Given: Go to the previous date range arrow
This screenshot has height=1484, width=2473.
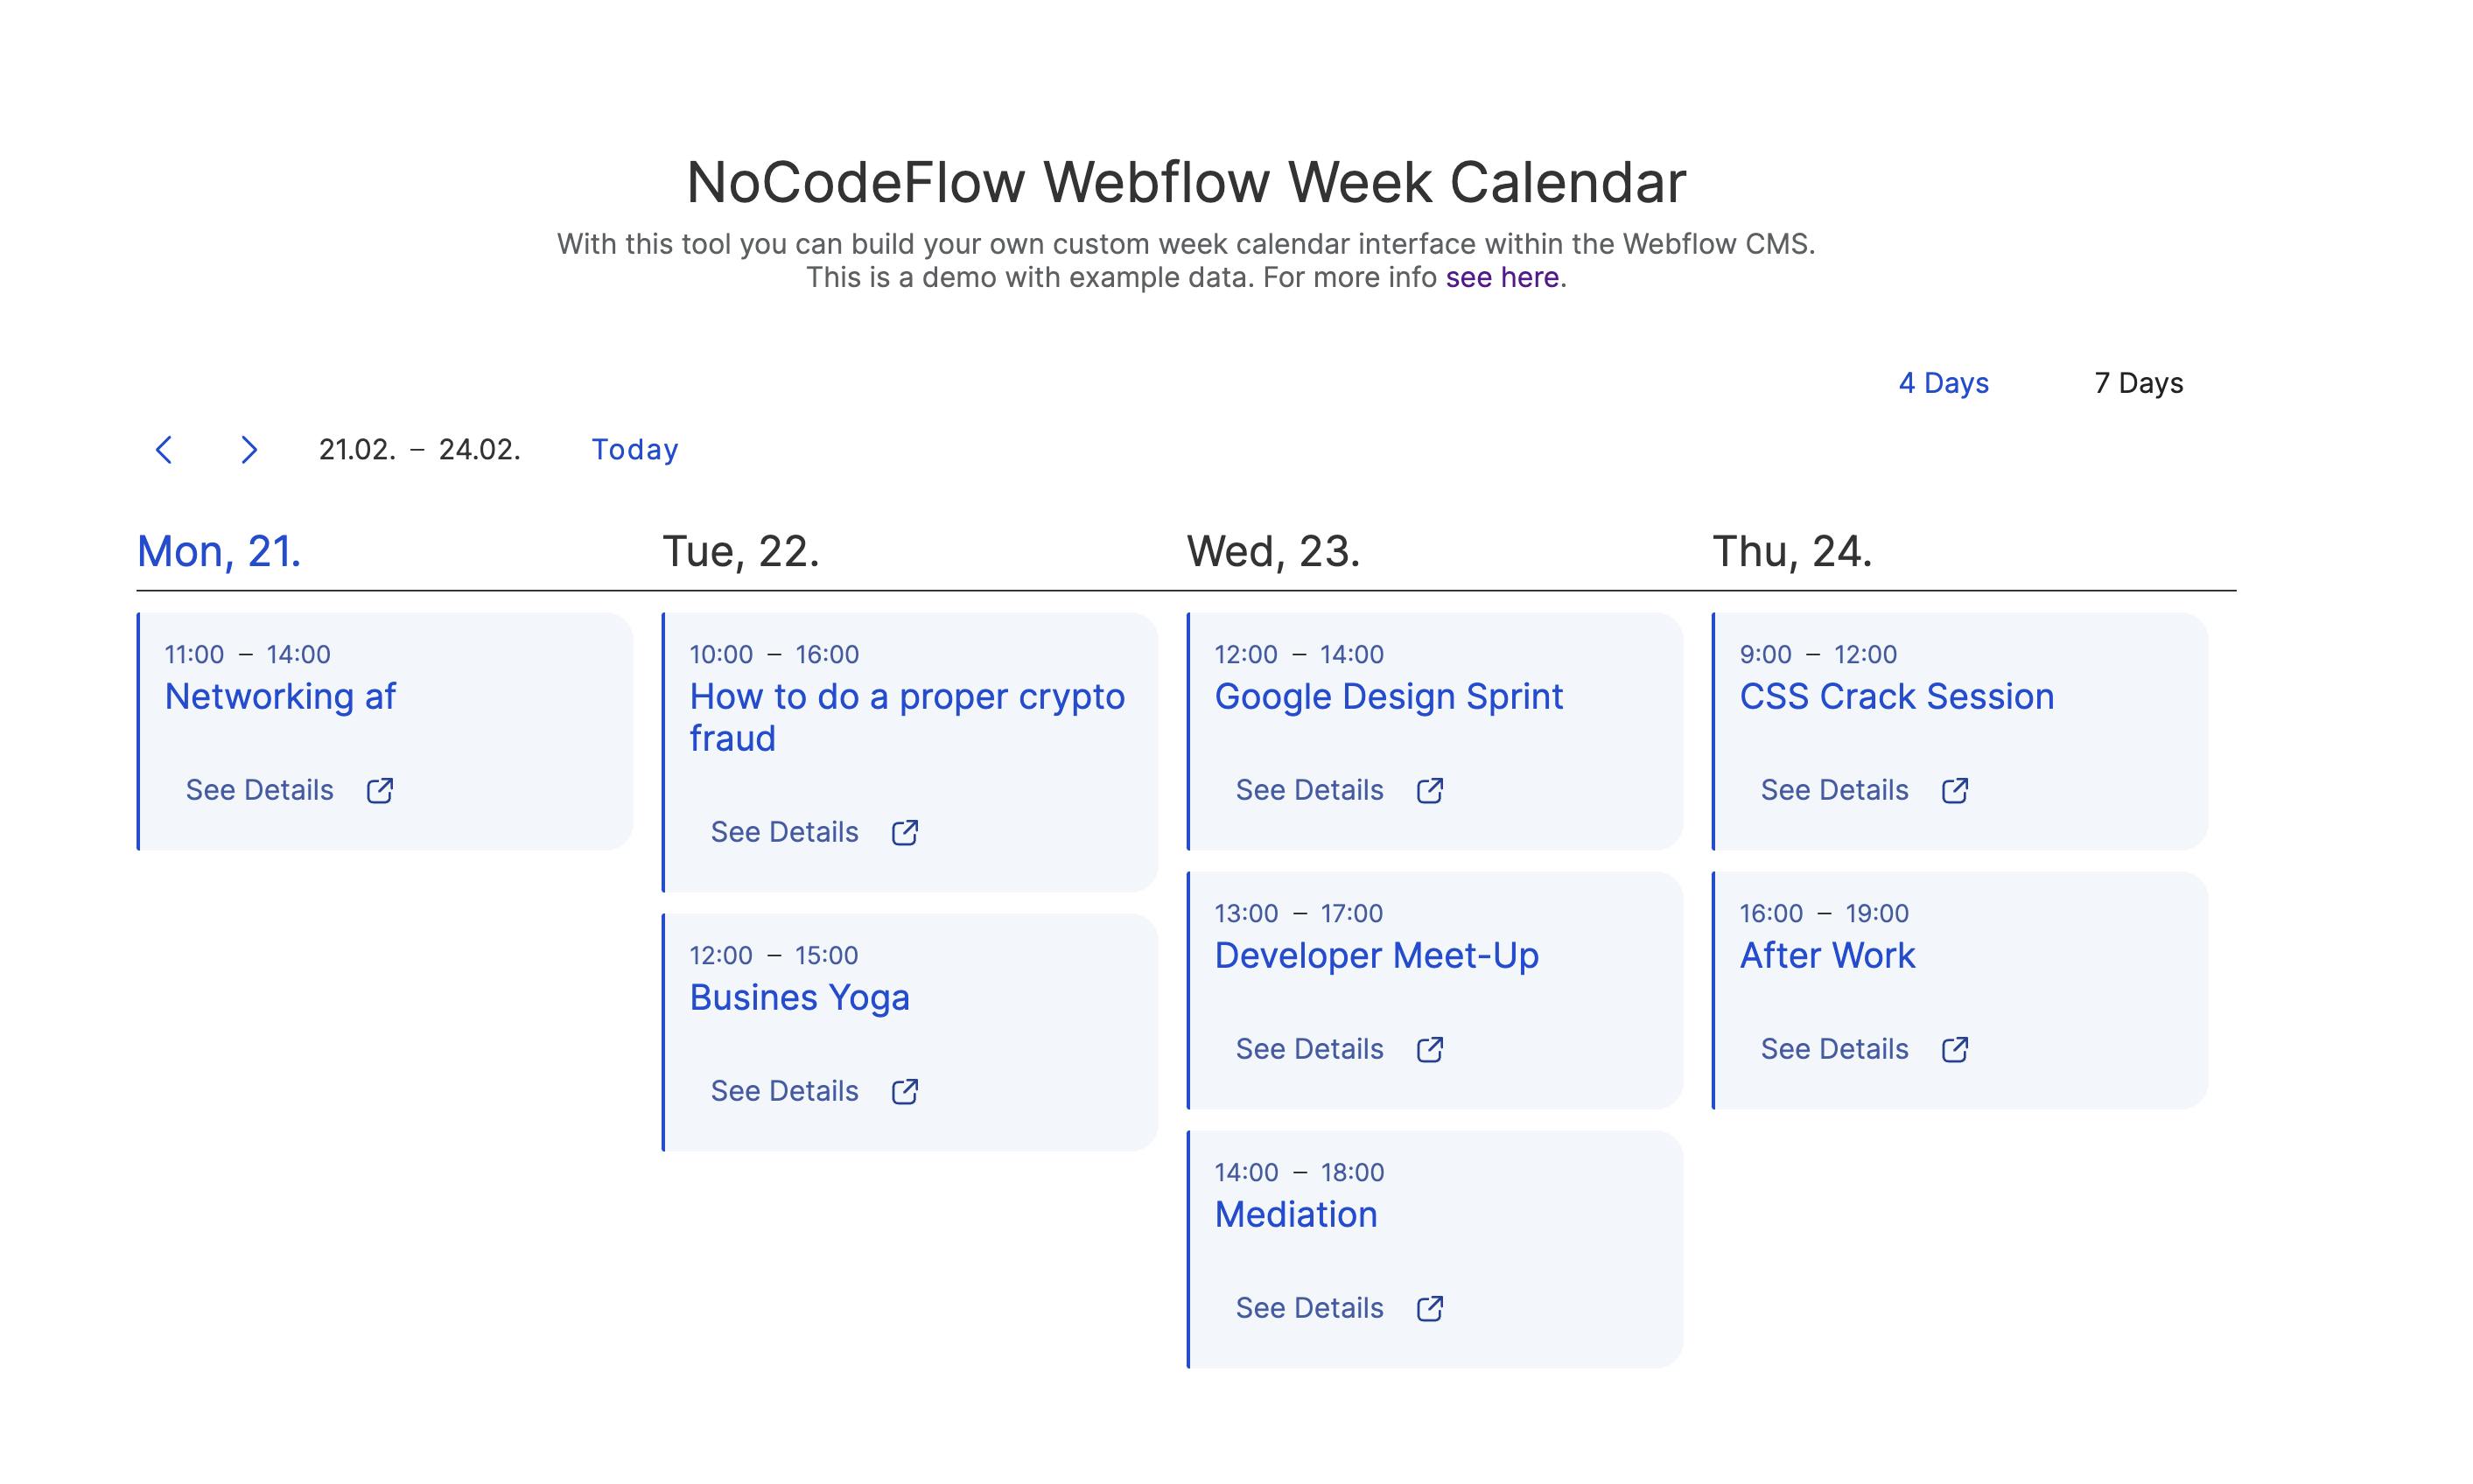Looking at the screenshot, I should tap(164, 450).
